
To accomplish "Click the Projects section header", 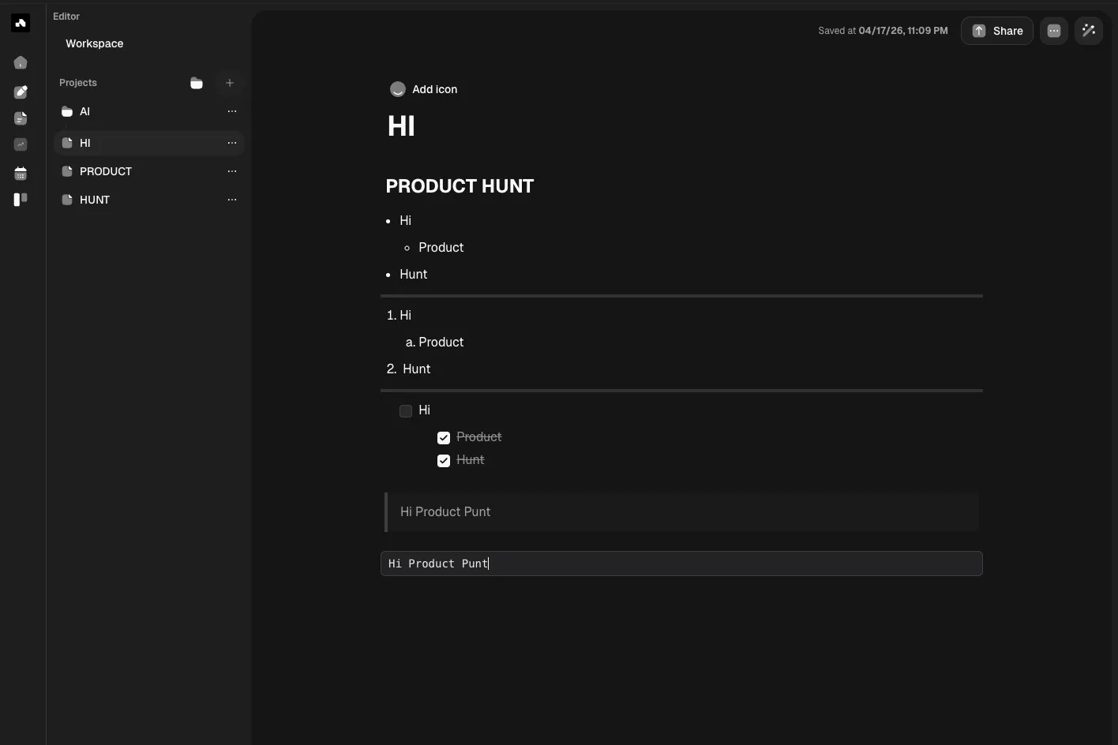I will [78, 83].
